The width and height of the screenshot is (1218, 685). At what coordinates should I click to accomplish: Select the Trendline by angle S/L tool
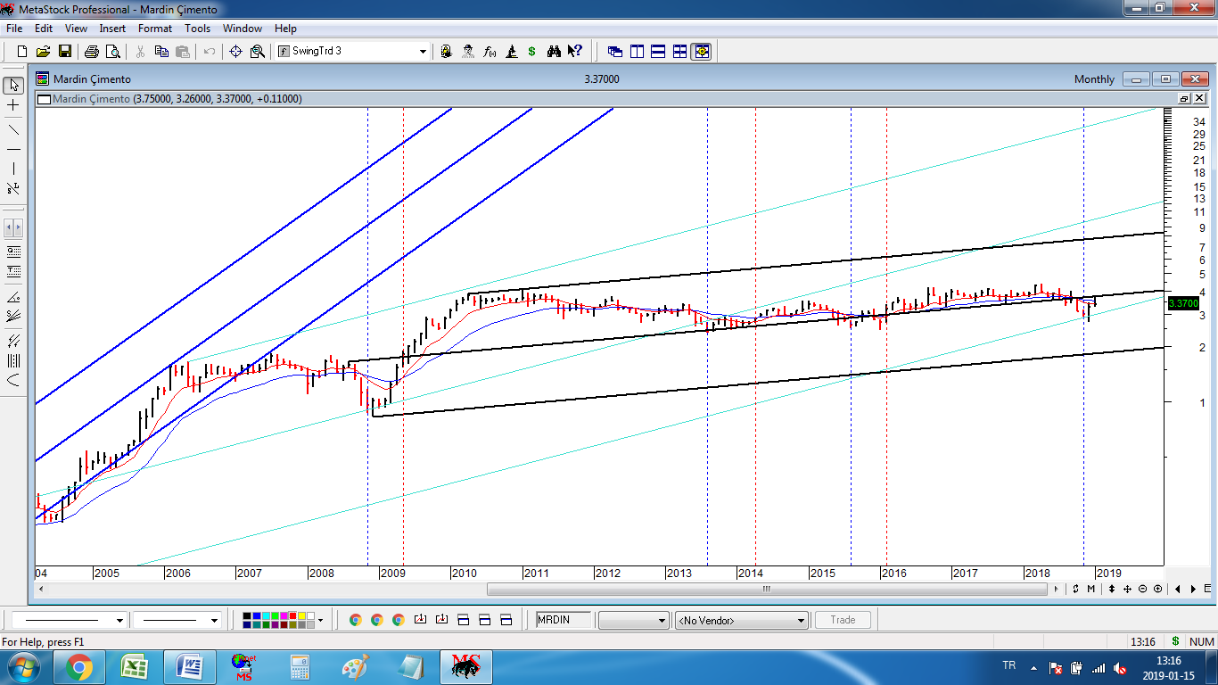tap(13, 188)
